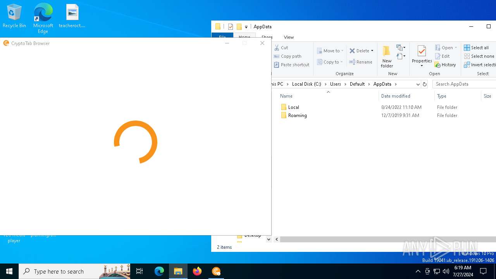496x279 pixels.
Task: Click the taskbar search box
Action: point(74,271)
